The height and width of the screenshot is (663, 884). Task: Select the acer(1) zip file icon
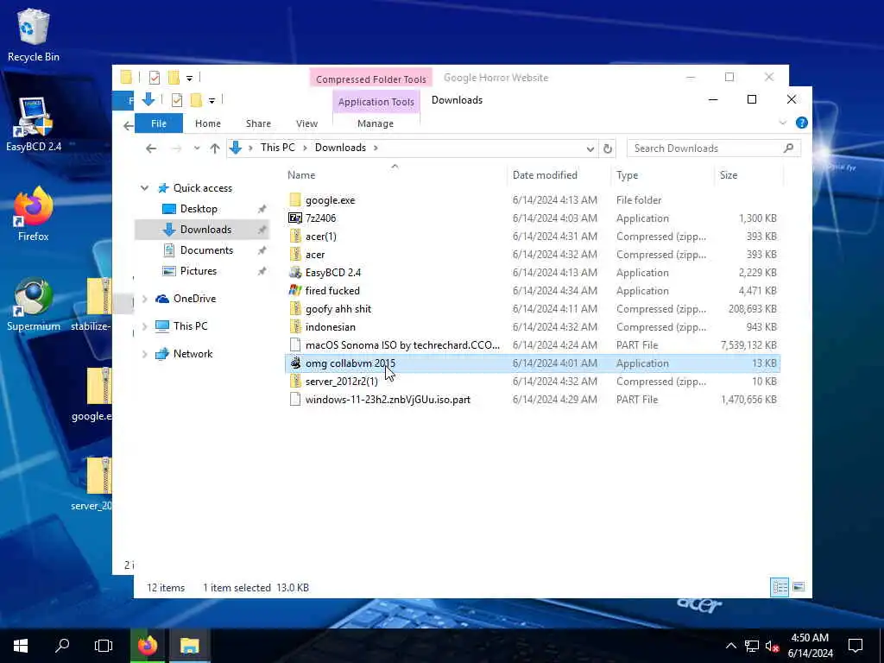[x=295, y=237]
